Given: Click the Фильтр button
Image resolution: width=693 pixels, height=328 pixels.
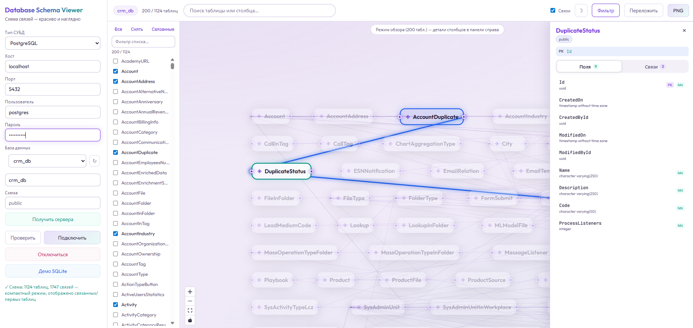Looking at the screenshot, I should pyautogui.click(x=606, y=11).
